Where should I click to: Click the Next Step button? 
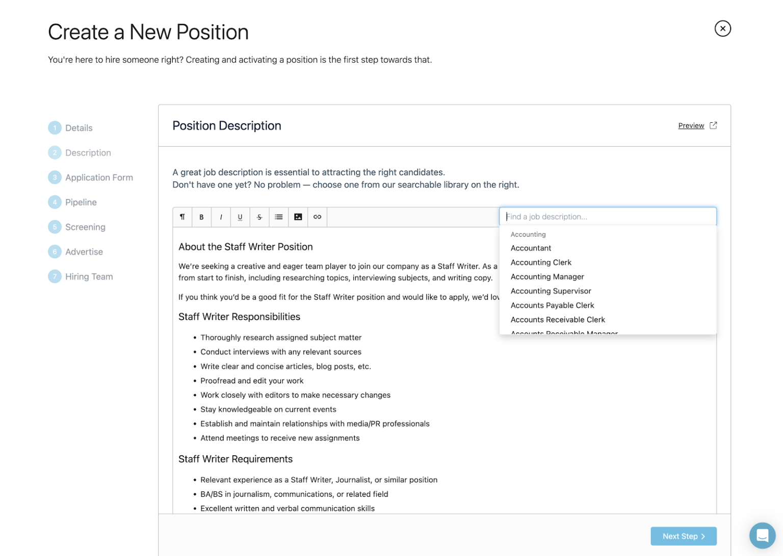click(x=683, y=536)
